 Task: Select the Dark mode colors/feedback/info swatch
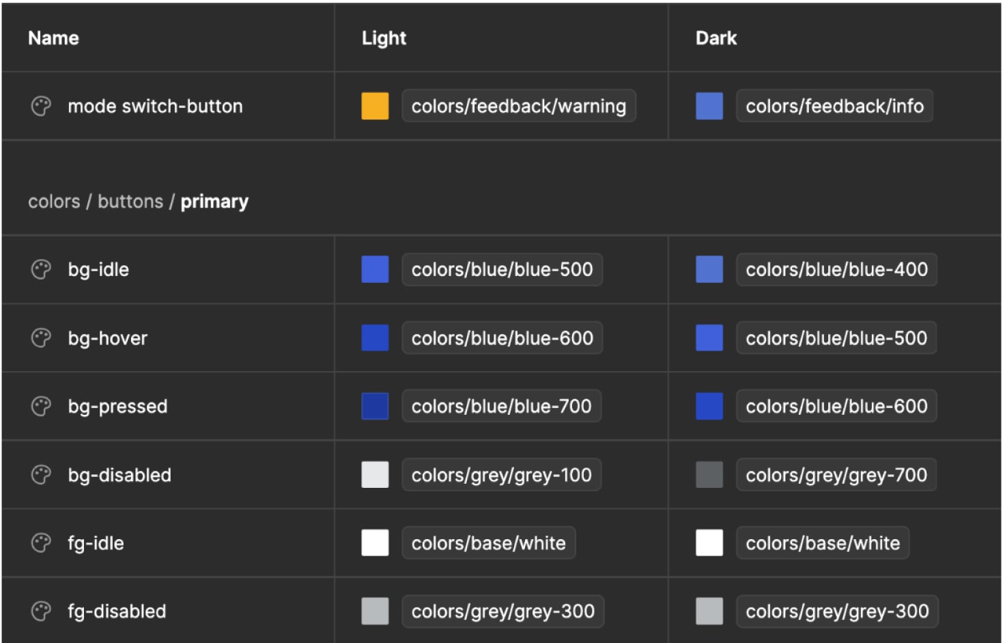click(x=709, y=107)
